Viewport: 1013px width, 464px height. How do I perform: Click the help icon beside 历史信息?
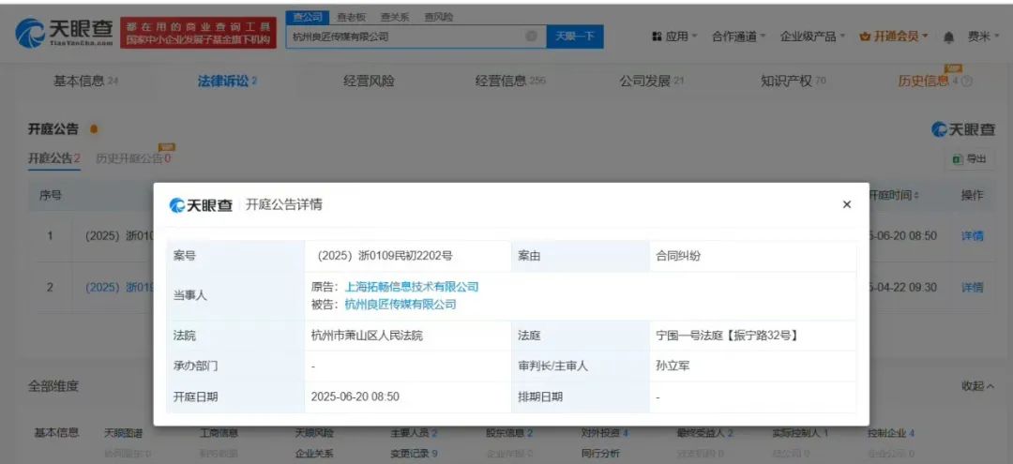[x=967, y=82]
